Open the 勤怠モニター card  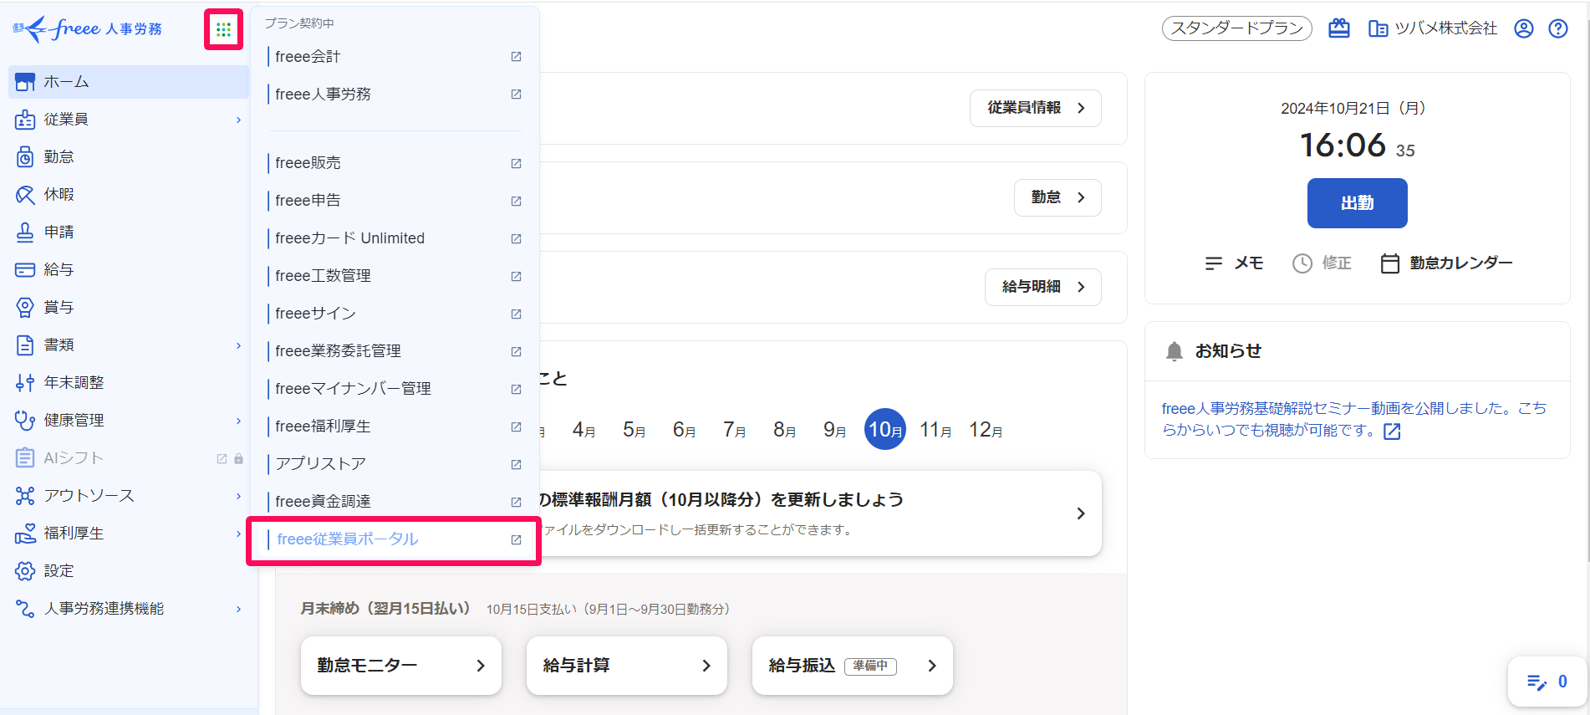[x=401, y=666]
